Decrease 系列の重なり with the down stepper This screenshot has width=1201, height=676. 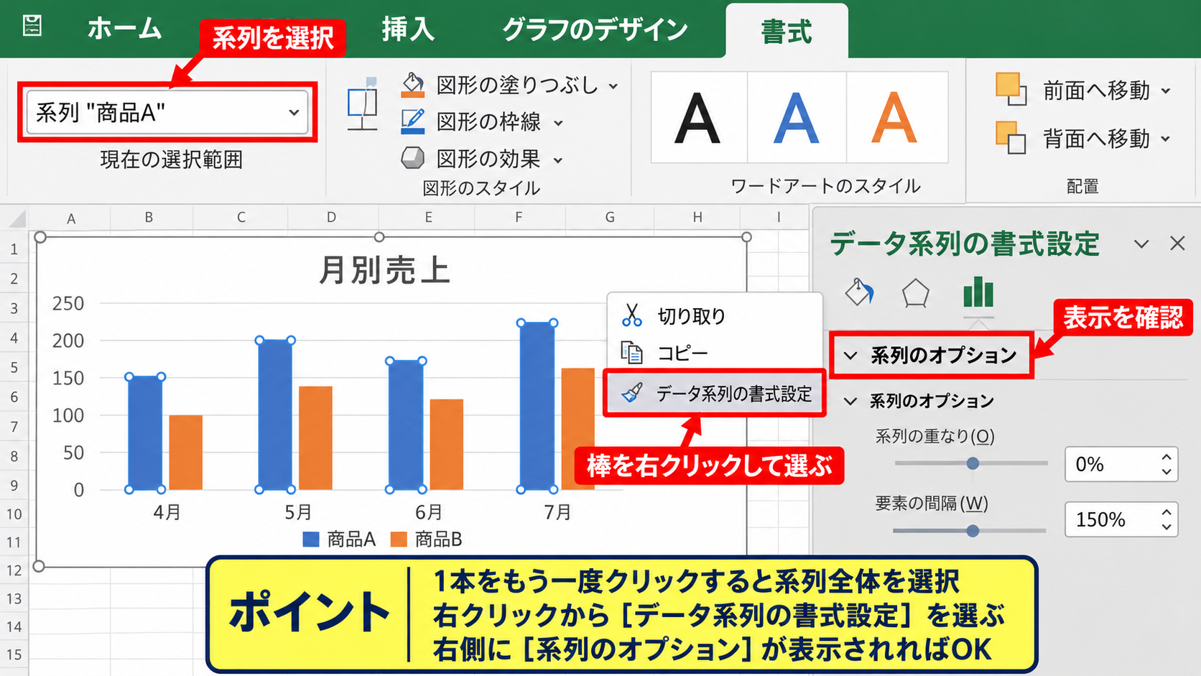pos(1167,472)
